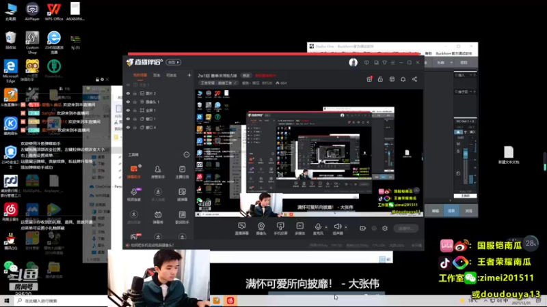
Task: Switch to the second scene tab
Action: [157, 75]
